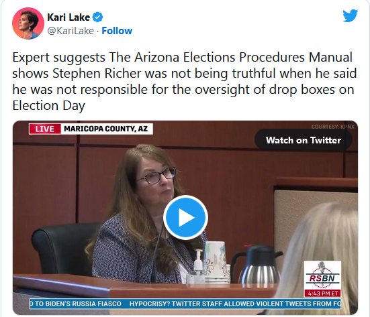Click the Hypocrisy Twitter staff ticker headline

coord(235,304)
